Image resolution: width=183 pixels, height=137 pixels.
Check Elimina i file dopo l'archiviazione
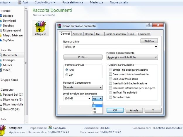[x=110, y=70]
